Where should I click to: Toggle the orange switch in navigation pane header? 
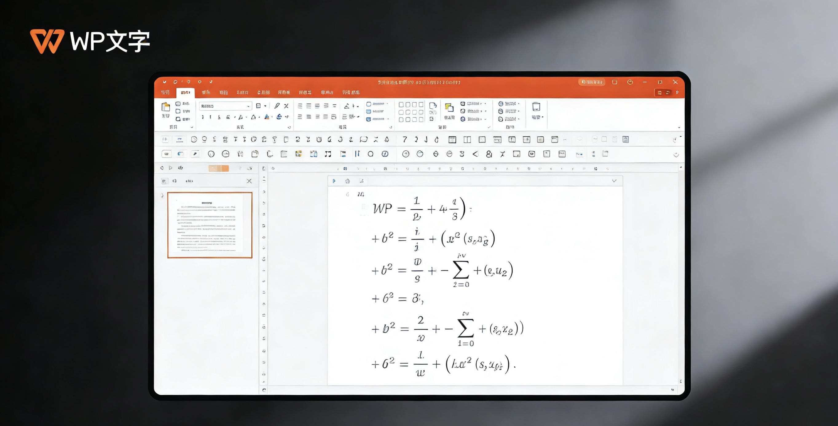218,168
